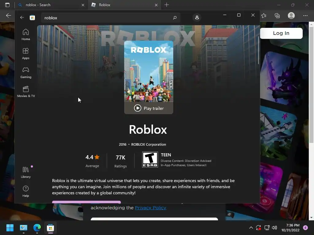The image size is (314, 235).
Task: Close the Roblox tab in Edge
Action: click(x=156, y=5)
